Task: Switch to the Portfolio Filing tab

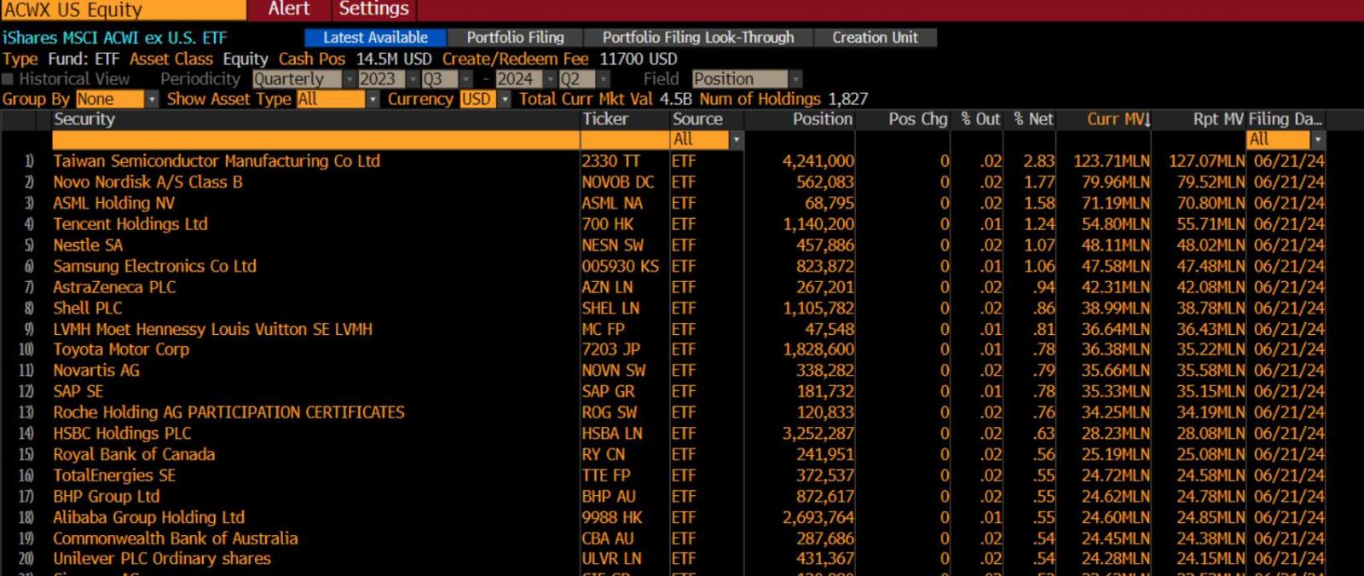Action: point(516,37)
